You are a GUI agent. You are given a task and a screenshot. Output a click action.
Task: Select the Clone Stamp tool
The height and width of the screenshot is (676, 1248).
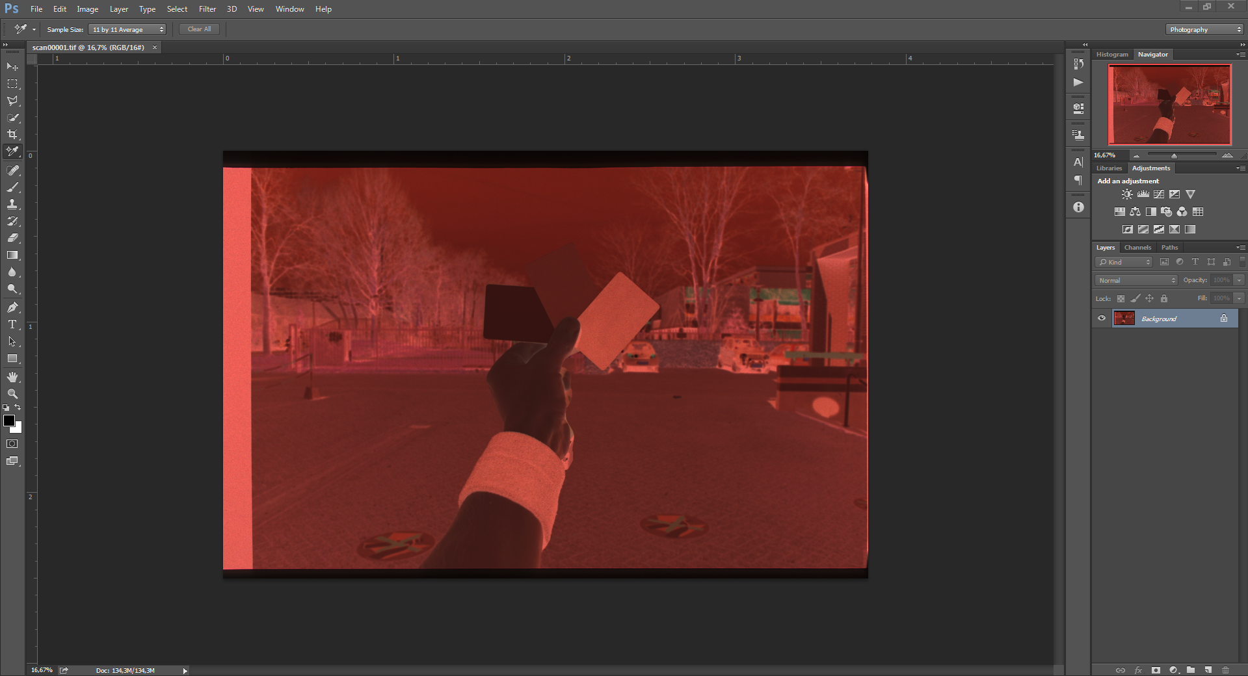12,204
